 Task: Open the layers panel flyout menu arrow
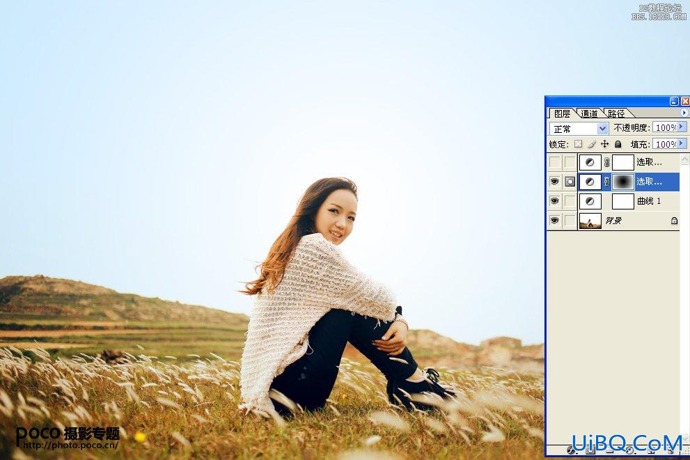[684, 113]
